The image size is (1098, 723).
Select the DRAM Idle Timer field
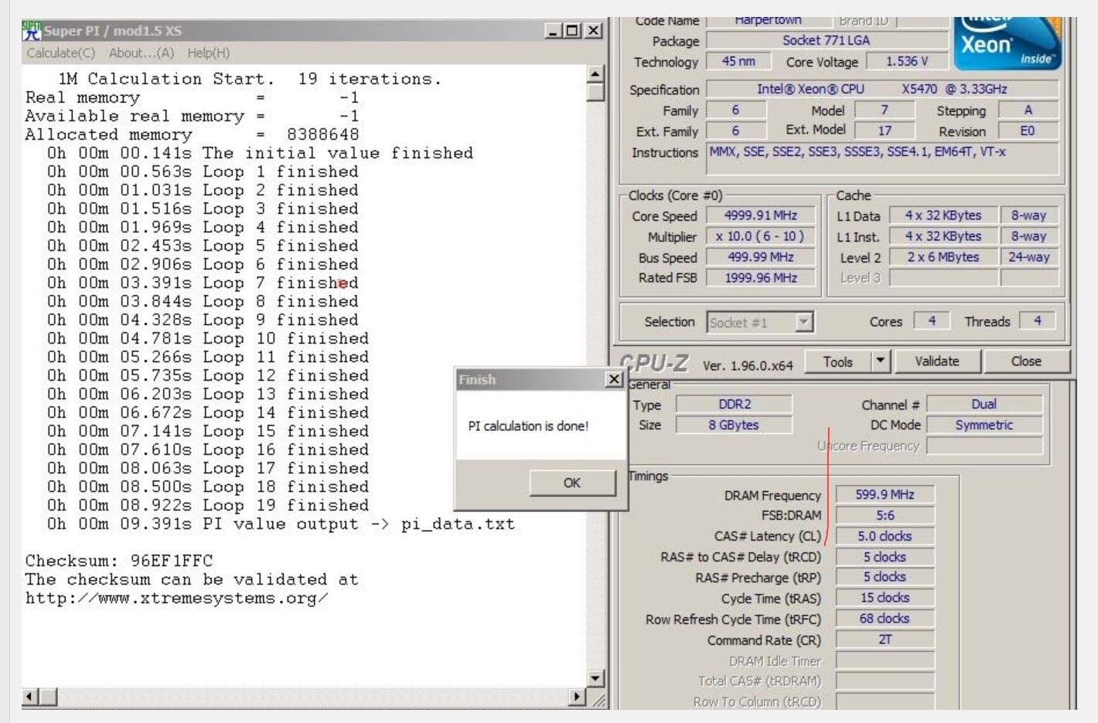pyautogui.click(x=886, y=661)
